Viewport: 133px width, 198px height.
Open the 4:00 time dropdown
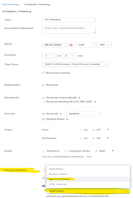pos(86,45)
